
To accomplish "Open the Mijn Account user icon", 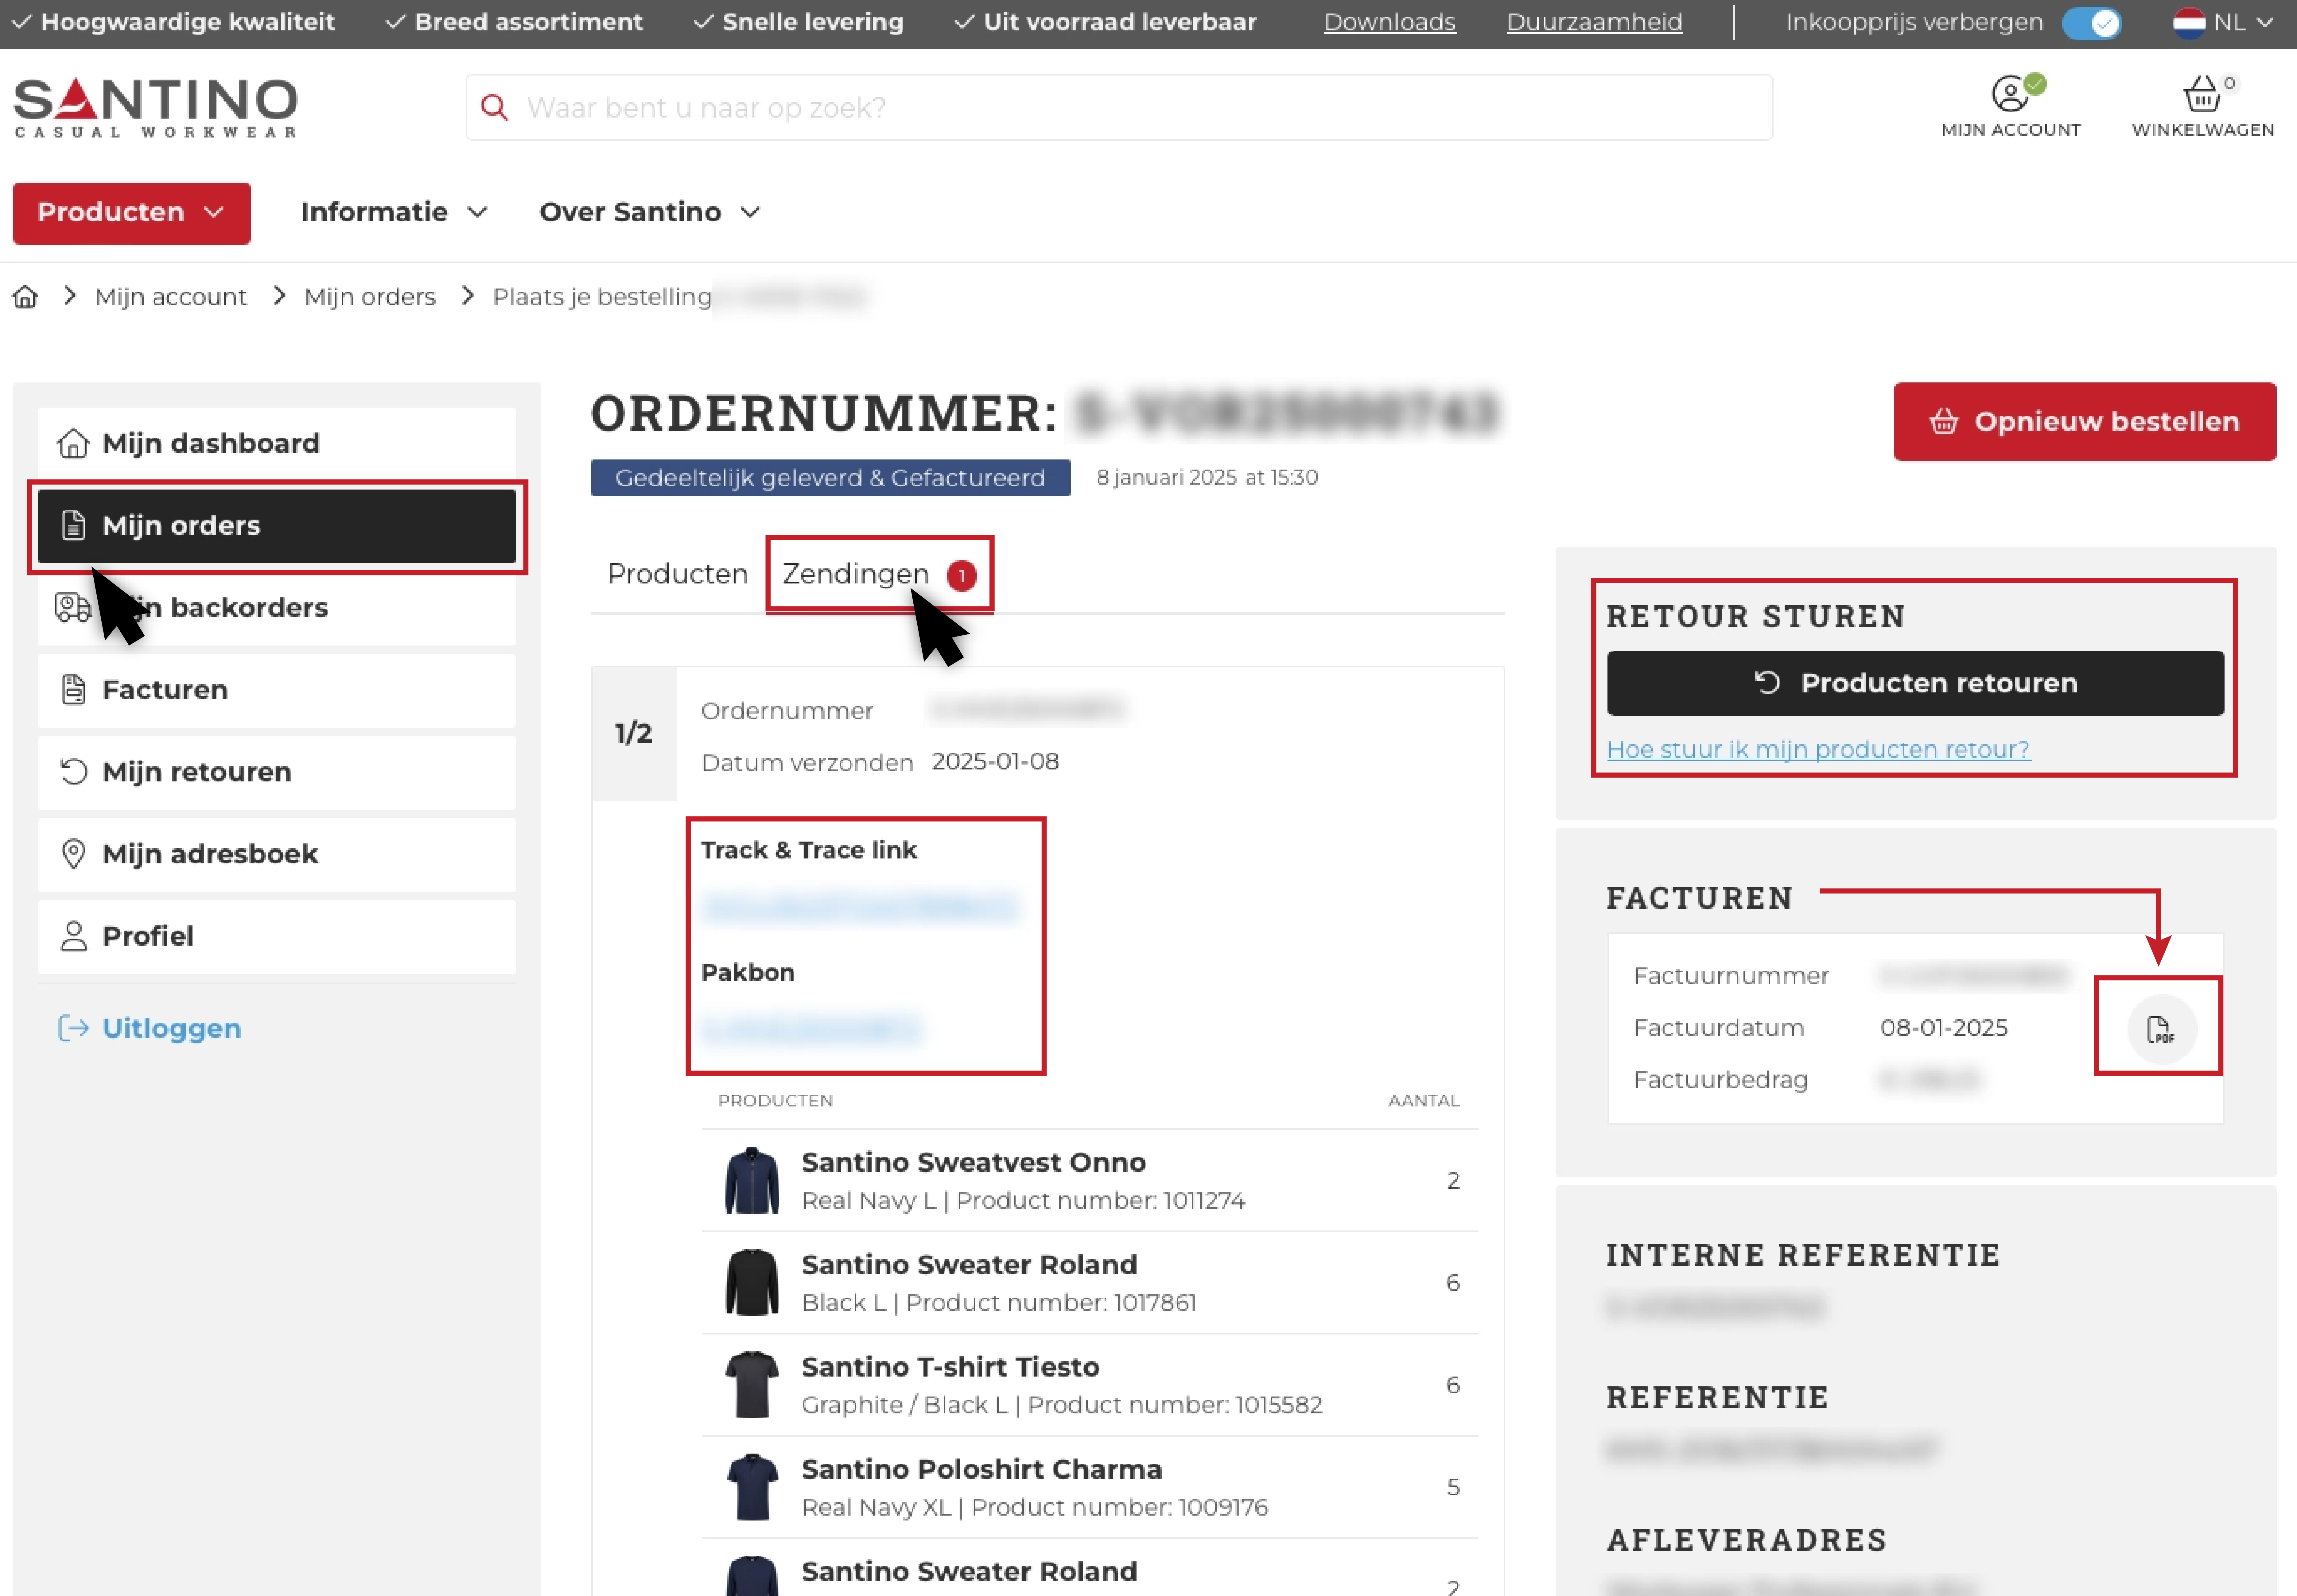I will (x=2011, y=94).
